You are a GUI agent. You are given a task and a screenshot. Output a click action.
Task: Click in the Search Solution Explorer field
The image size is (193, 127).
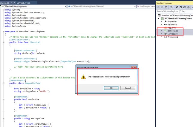pos(174,11)
